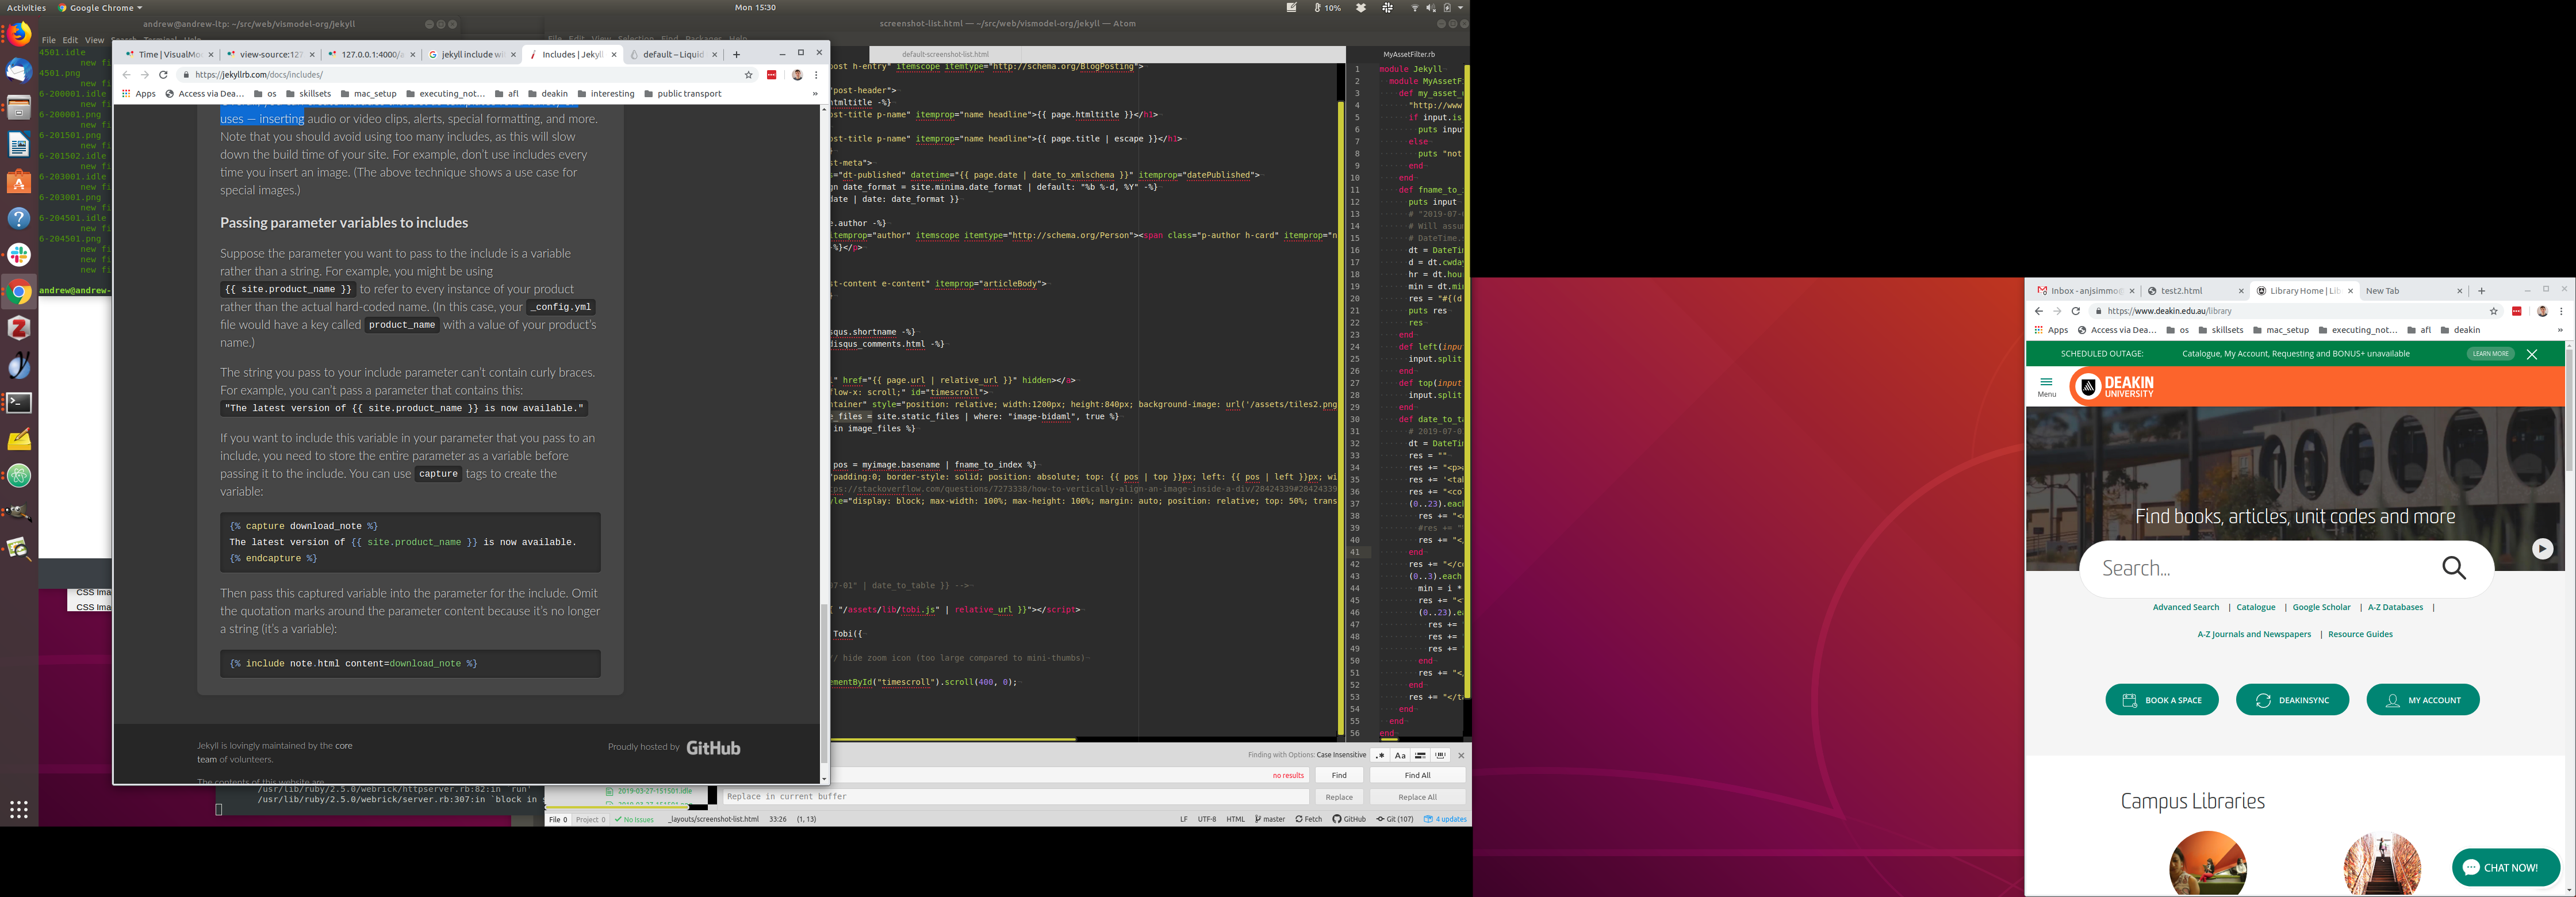Image resolution: width=2576 pixels, height=897 pixels.
Task: Click the Find All button
Action: pyautogui.click(x=1417, y=775)
